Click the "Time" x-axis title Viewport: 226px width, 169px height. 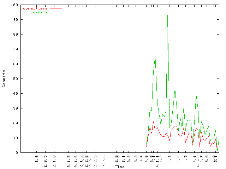click(x=120, y=167)
